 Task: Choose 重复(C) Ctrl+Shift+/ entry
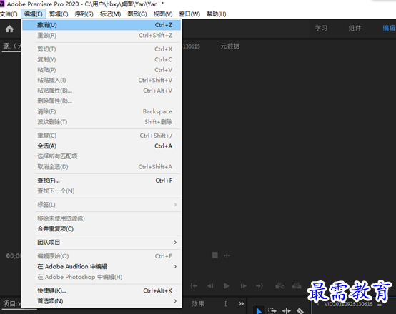tap(102, 136)
